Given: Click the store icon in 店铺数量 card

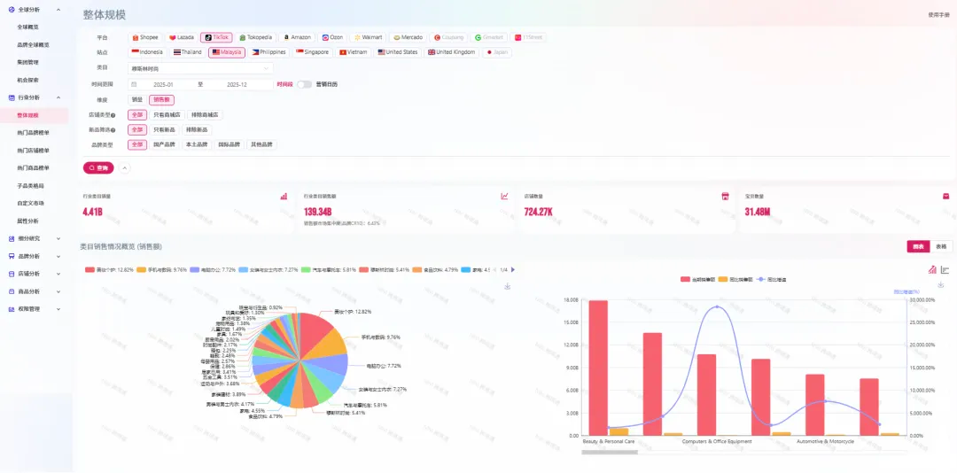Looking at the screenshot, I should (725, 197).
